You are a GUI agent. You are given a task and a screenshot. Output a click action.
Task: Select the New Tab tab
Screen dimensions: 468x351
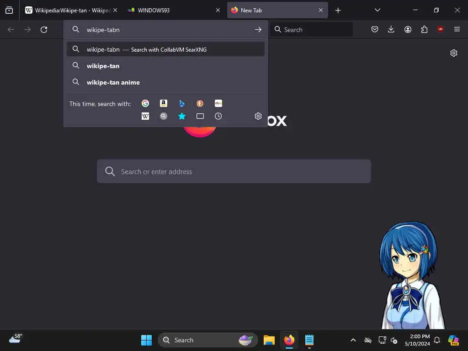point(277,10)
